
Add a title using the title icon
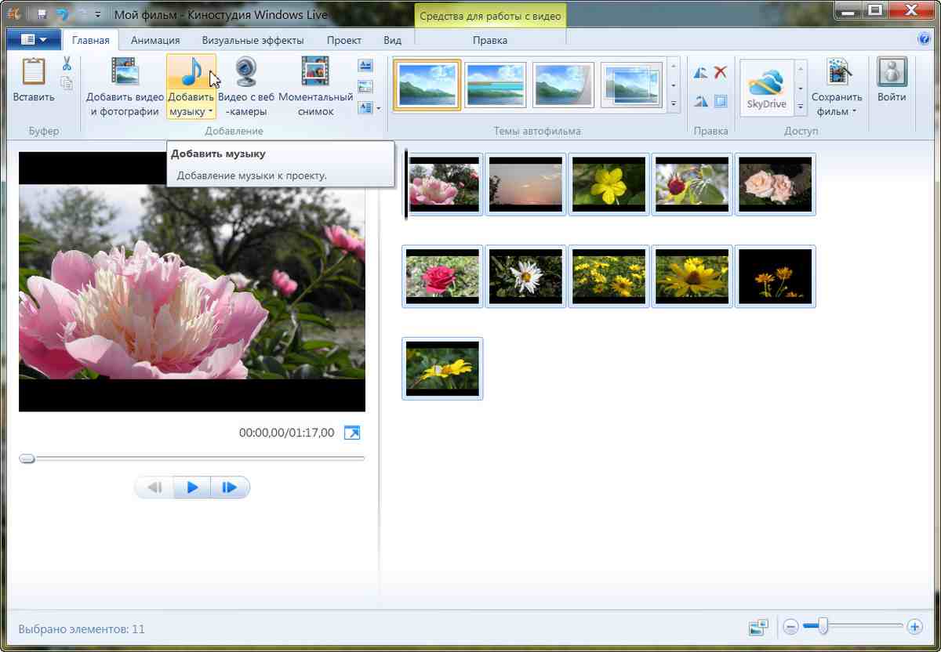click(x=365, y=65)
